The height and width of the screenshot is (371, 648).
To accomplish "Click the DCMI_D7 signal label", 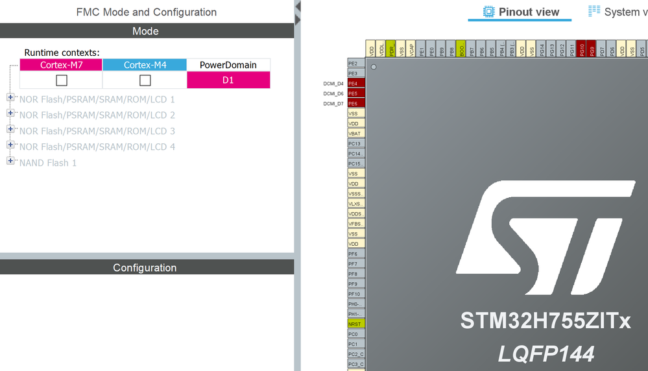I will 333,104.
